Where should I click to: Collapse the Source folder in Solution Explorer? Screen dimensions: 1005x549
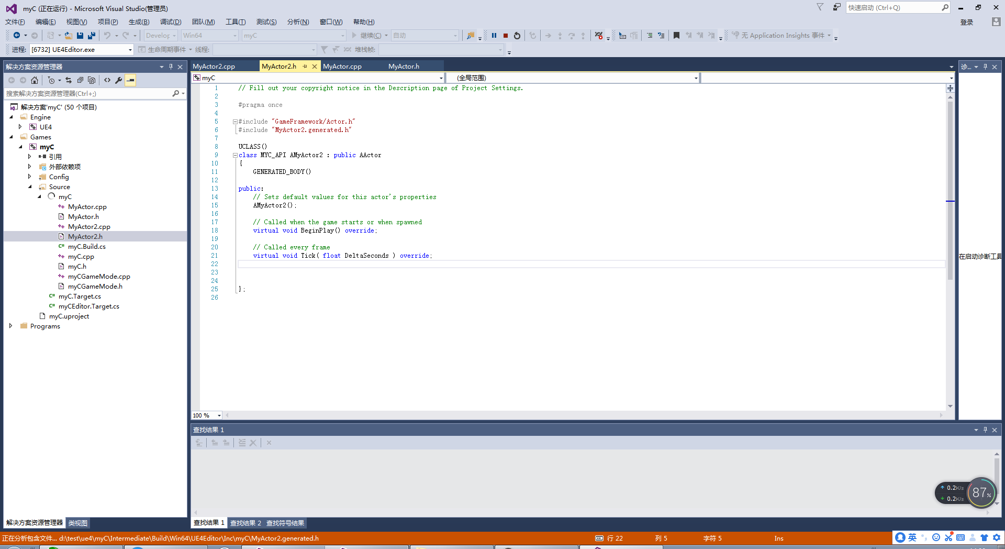31,186
